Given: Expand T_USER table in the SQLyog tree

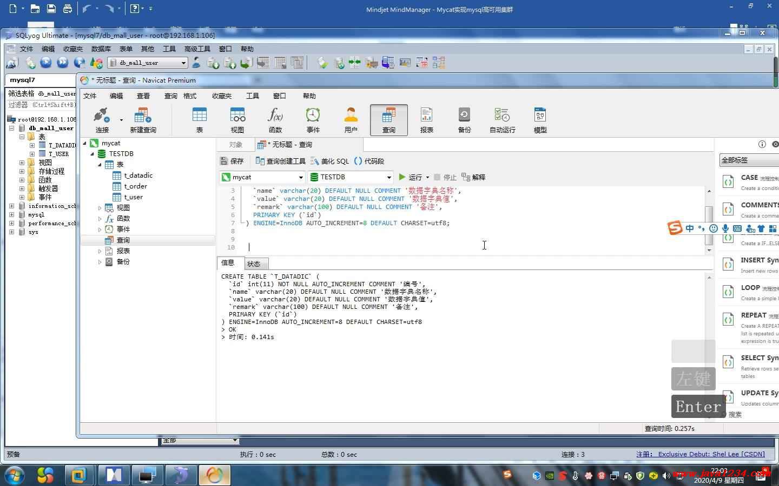Looking at the screenshot, I should [32, 154].
